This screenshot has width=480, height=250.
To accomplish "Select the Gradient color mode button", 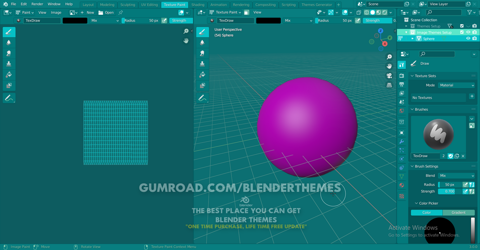I will click(459, 212).
